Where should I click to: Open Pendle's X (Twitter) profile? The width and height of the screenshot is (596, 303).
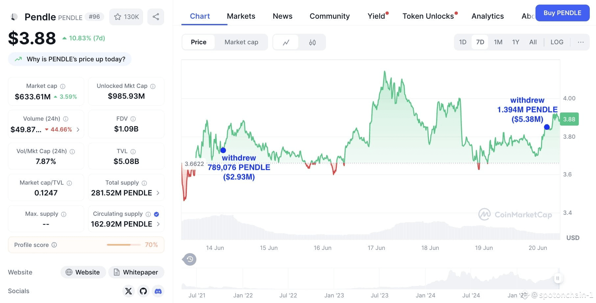click(128, 291)
